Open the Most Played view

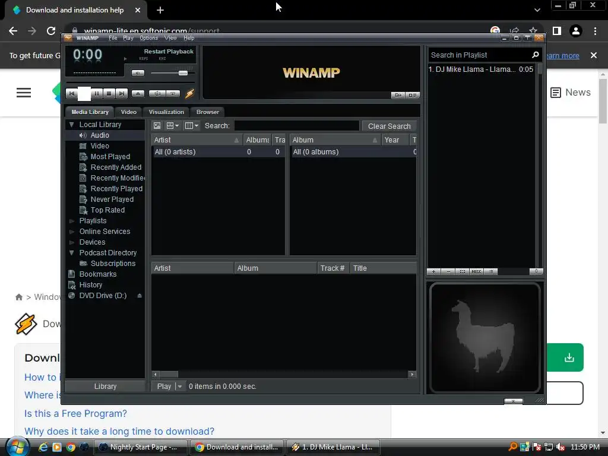[110, 157]
